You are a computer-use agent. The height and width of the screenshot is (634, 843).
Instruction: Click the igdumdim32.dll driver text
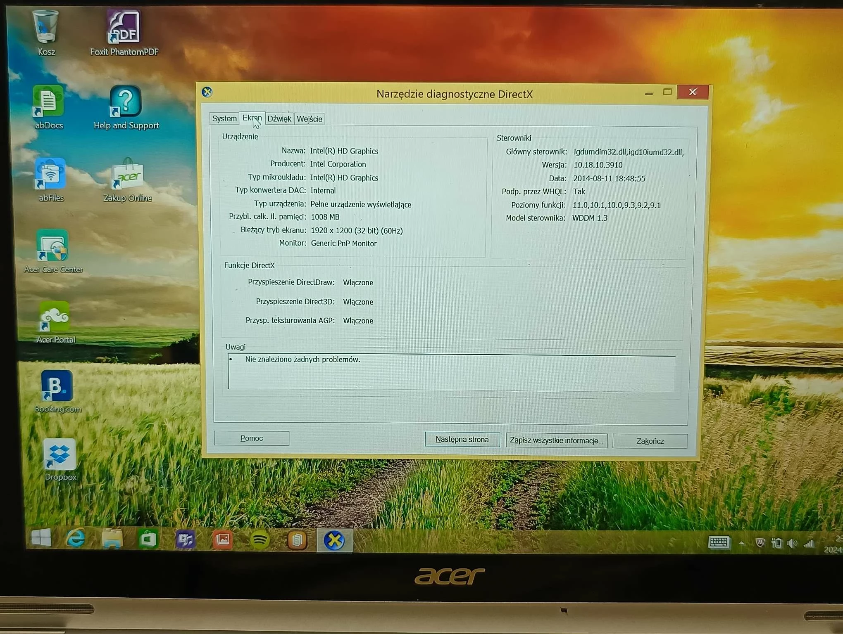pyautogui.click(x=629, y=152)
